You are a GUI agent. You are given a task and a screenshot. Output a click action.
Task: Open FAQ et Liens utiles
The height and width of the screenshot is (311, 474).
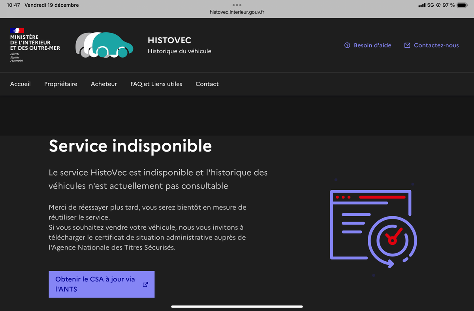[x=156, y=84]
